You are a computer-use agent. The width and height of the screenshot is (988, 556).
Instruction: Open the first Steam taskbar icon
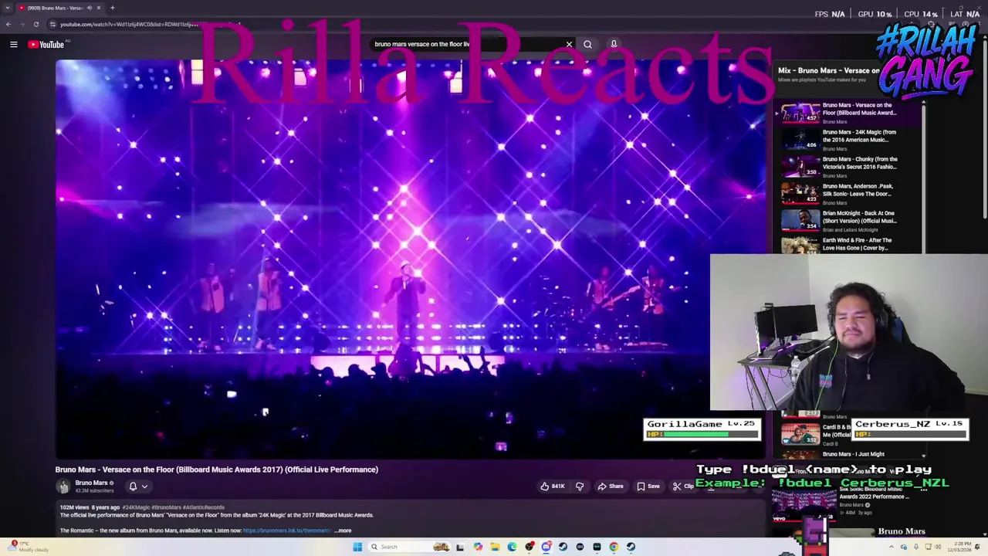[x=563, y=547]
